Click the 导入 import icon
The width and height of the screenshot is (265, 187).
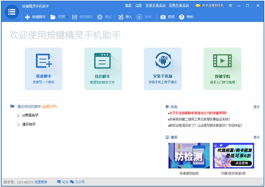[x=120, y=17]
